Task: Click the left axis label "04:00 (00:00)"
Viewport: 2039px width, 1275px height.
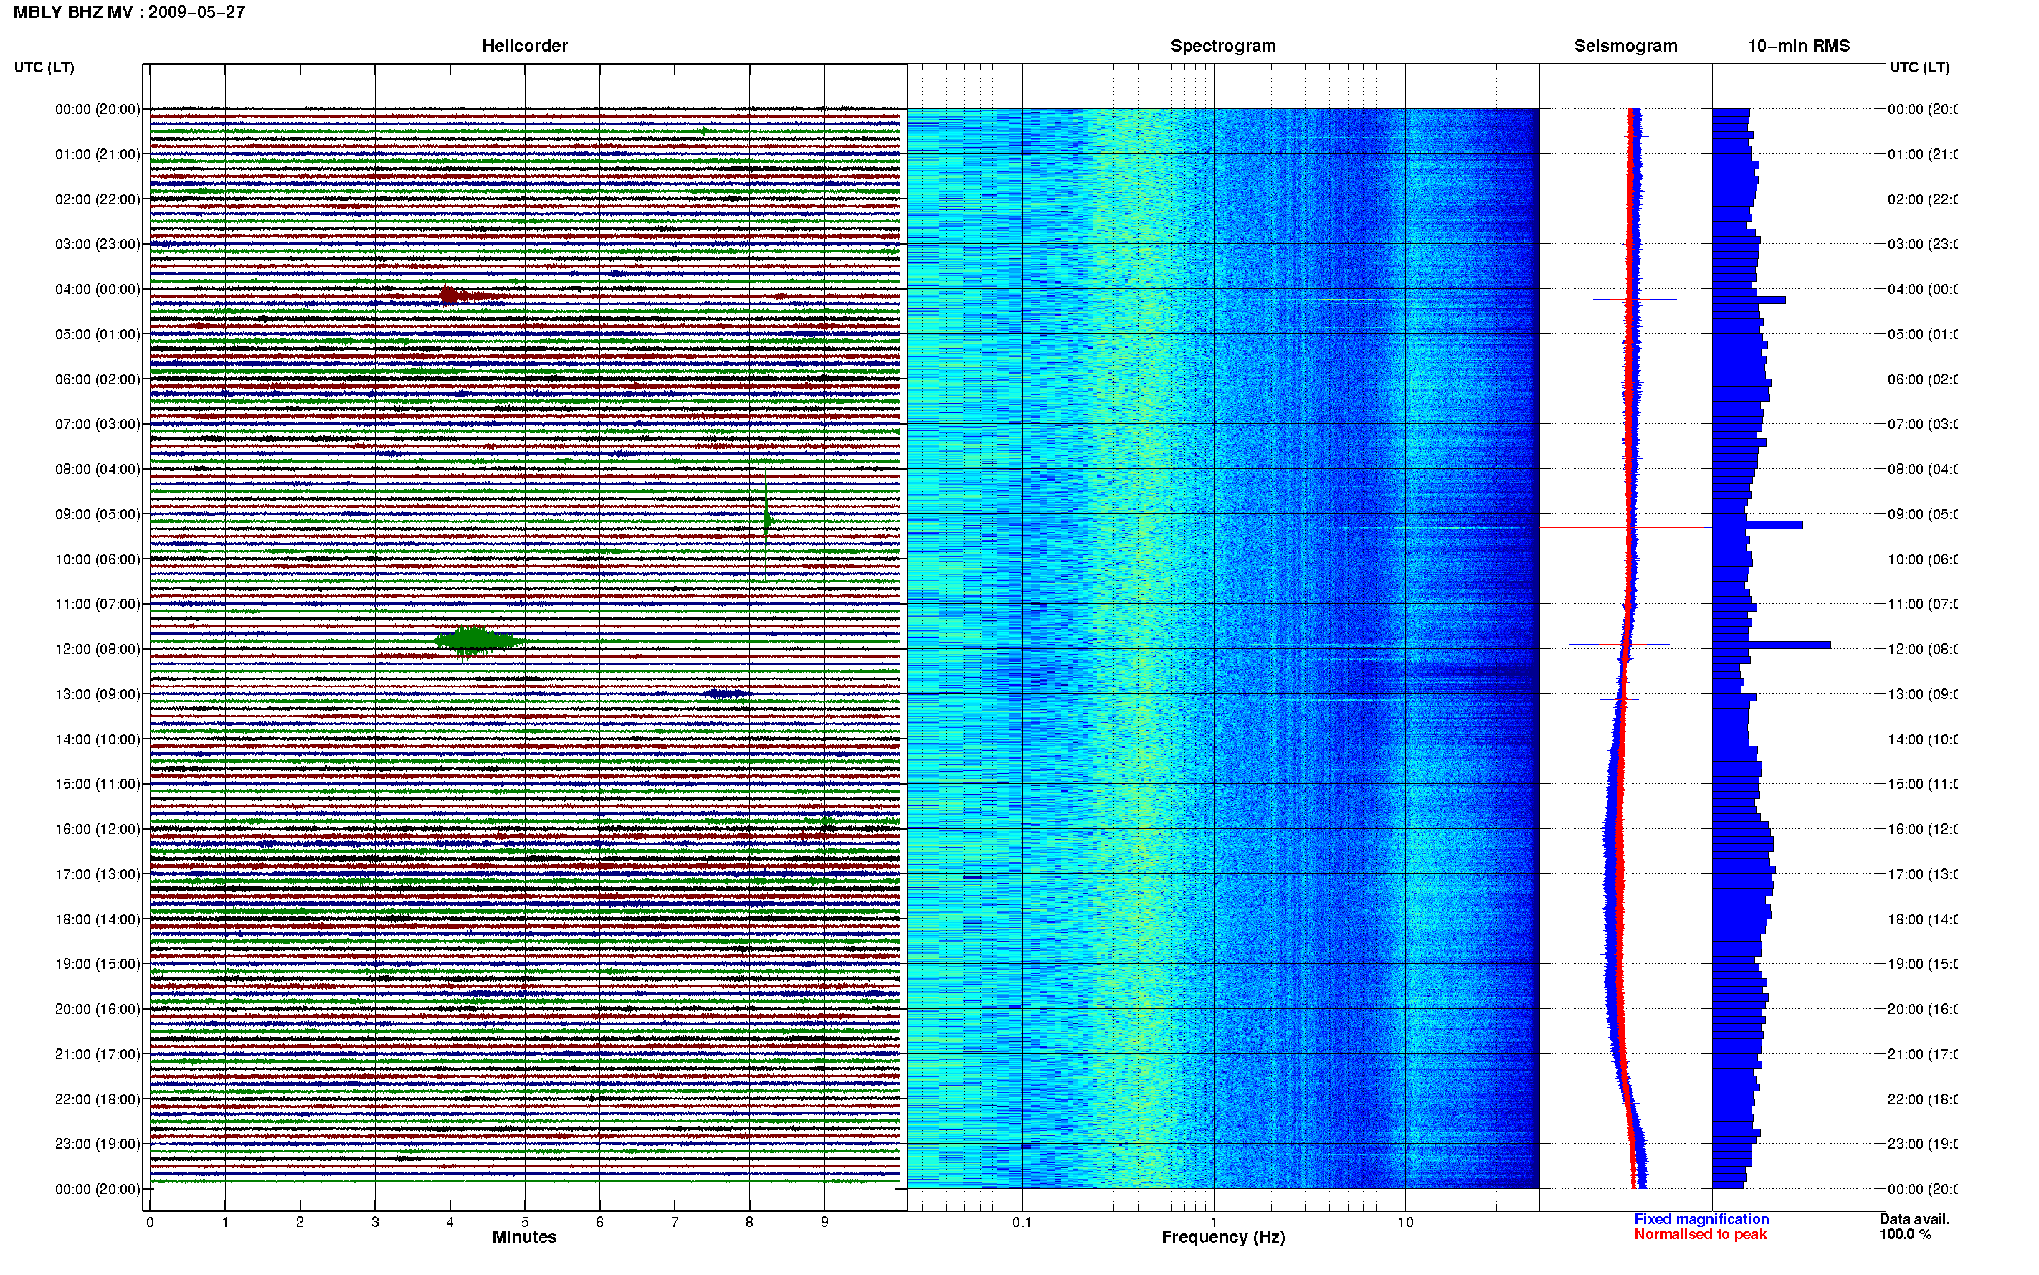Action: click(98, 289)
